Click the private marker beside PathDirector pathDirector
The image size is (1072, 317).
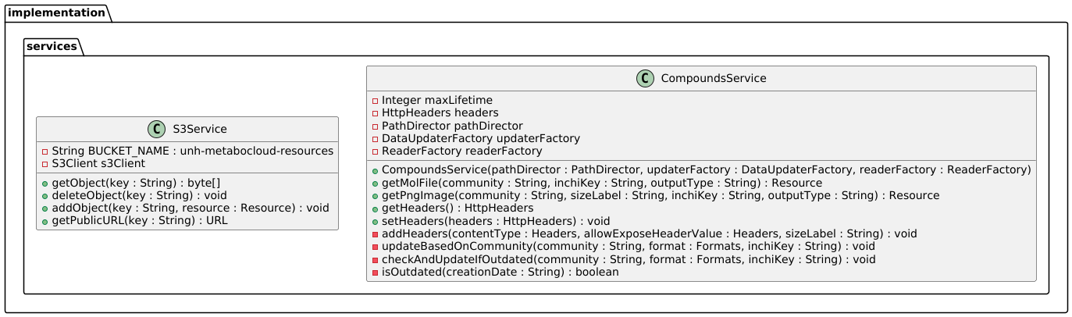(376, 125)
